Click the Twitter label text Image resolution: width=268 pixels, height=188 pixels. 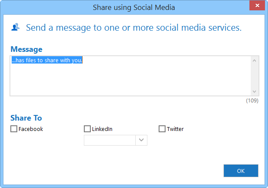point(175,129)
